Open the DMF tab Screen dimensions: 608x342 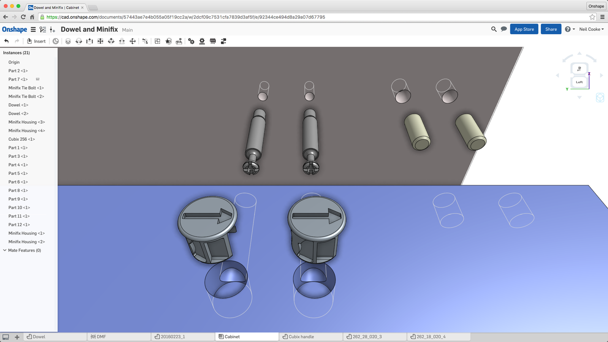pos(101,337)
